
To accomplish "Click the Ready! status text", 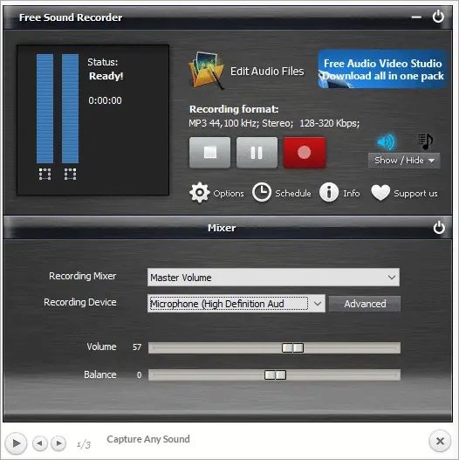I will tap(106, 76).
